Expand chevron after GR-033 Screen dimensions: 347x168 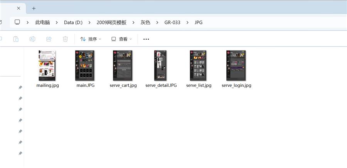tap(187, 22)
